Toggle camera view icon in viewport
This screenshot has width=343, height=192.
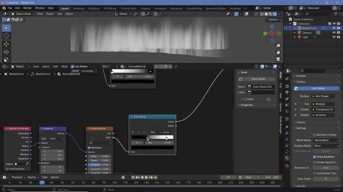click(278, 59)
